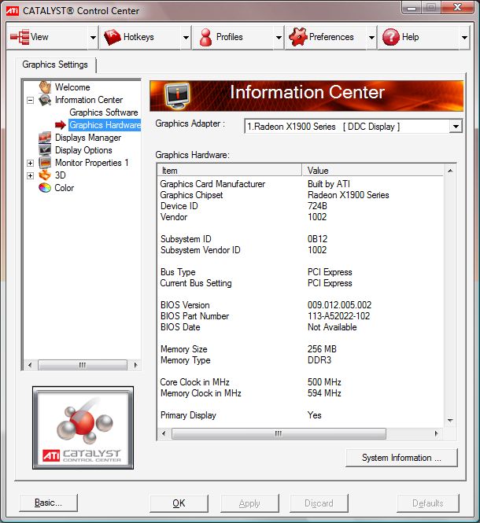Click the Core Clock value 500 MHz
480x523 pixels.
coord(324,382)
